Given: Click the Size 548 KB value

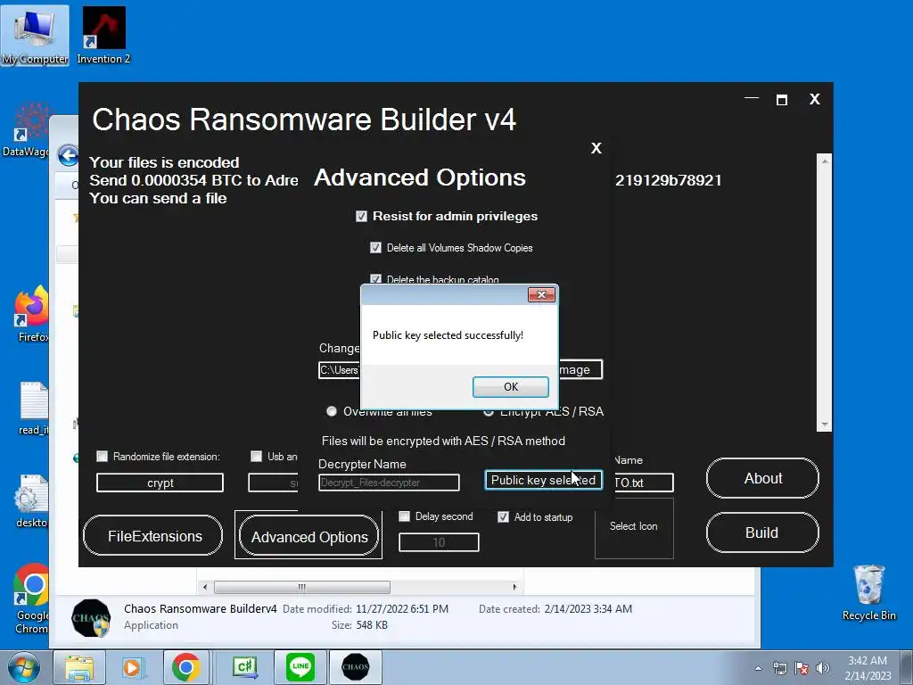Looking at the screenshot, I should (x=372, y=625).
